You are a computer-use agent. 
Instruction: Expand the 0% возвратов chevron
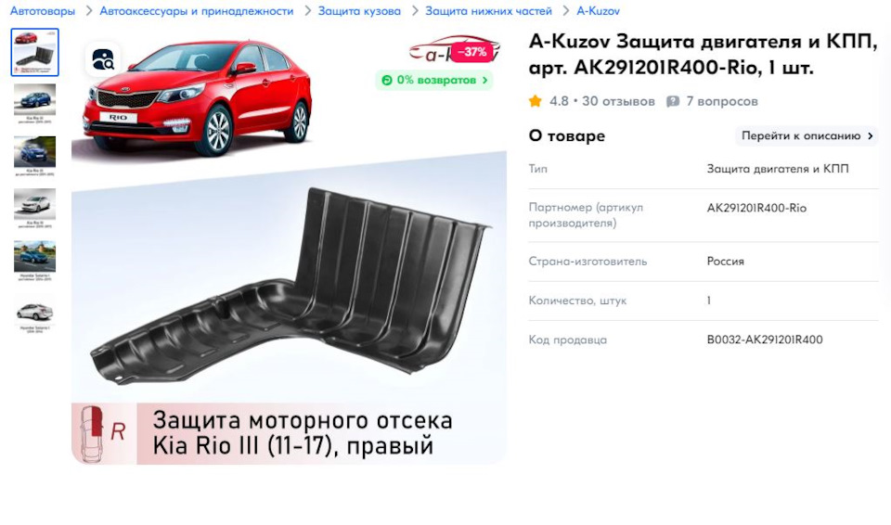pos(484,80)
